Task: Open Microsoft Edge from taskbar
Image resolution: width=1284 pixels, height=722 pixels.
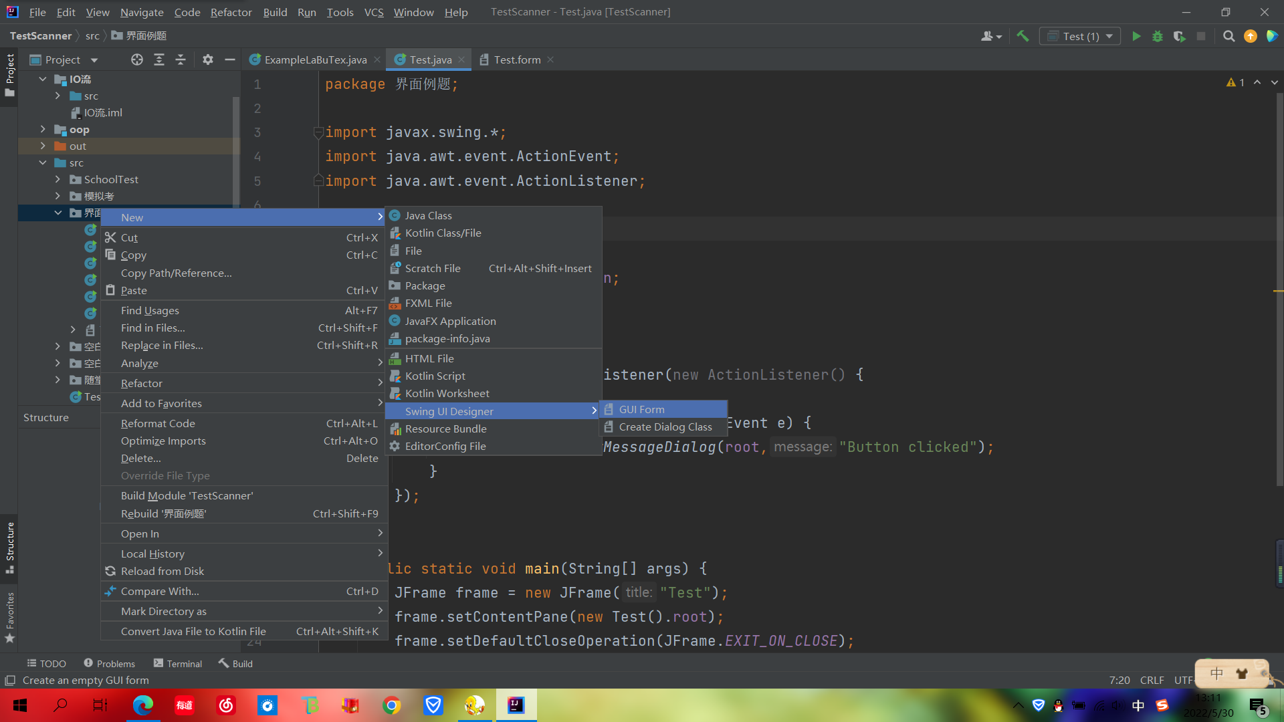Action: pos(142,705)
